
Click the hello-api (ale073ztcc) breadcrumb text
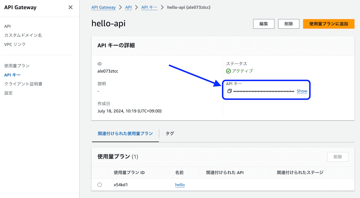[189, 7]
